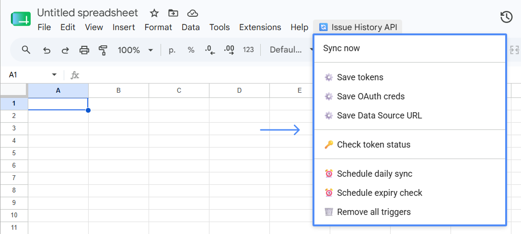Screen dimensions: 521x234
Task: Select the paint format tool
Action: point(104,50)
